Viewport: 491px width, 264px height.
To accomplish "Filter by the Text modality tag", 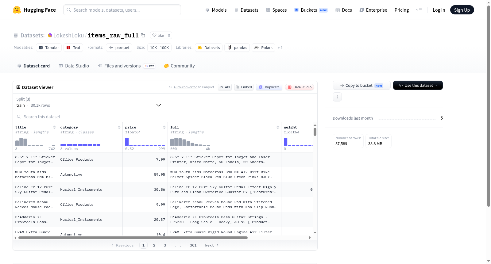I will coord(73,48).
